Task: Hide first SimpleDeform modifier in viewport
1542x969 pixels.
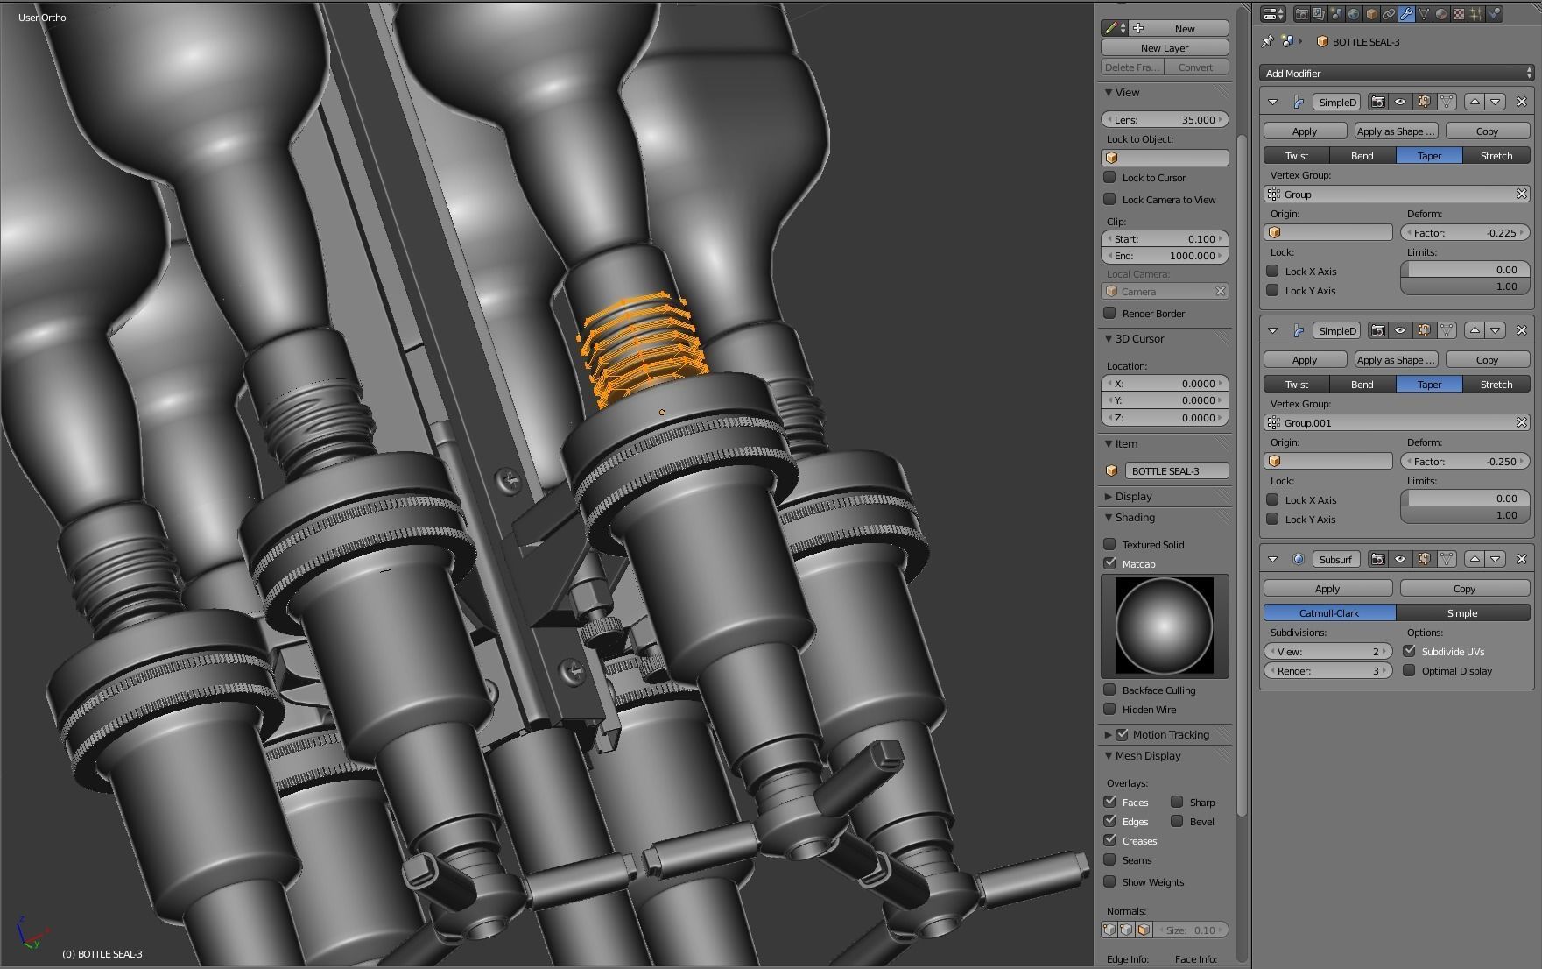Action: coord(1401,103)
